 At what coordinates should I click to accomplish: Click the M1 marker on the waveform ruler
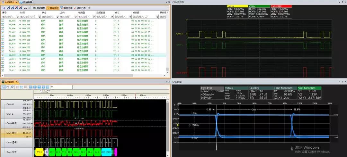tap(41, 91)
